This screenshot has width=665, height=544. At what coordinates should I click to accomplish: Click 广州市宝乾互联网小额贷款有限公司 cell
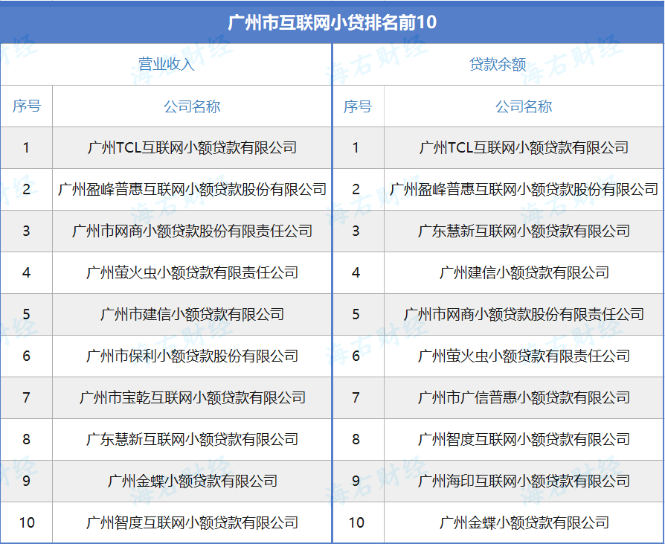[192, 397]
